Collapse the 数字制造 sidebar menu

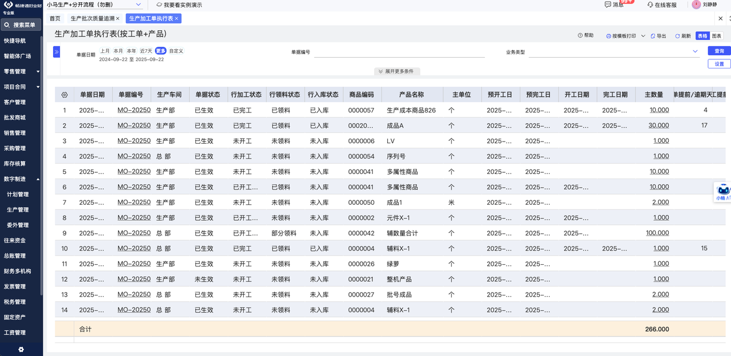tap(21, 179)
